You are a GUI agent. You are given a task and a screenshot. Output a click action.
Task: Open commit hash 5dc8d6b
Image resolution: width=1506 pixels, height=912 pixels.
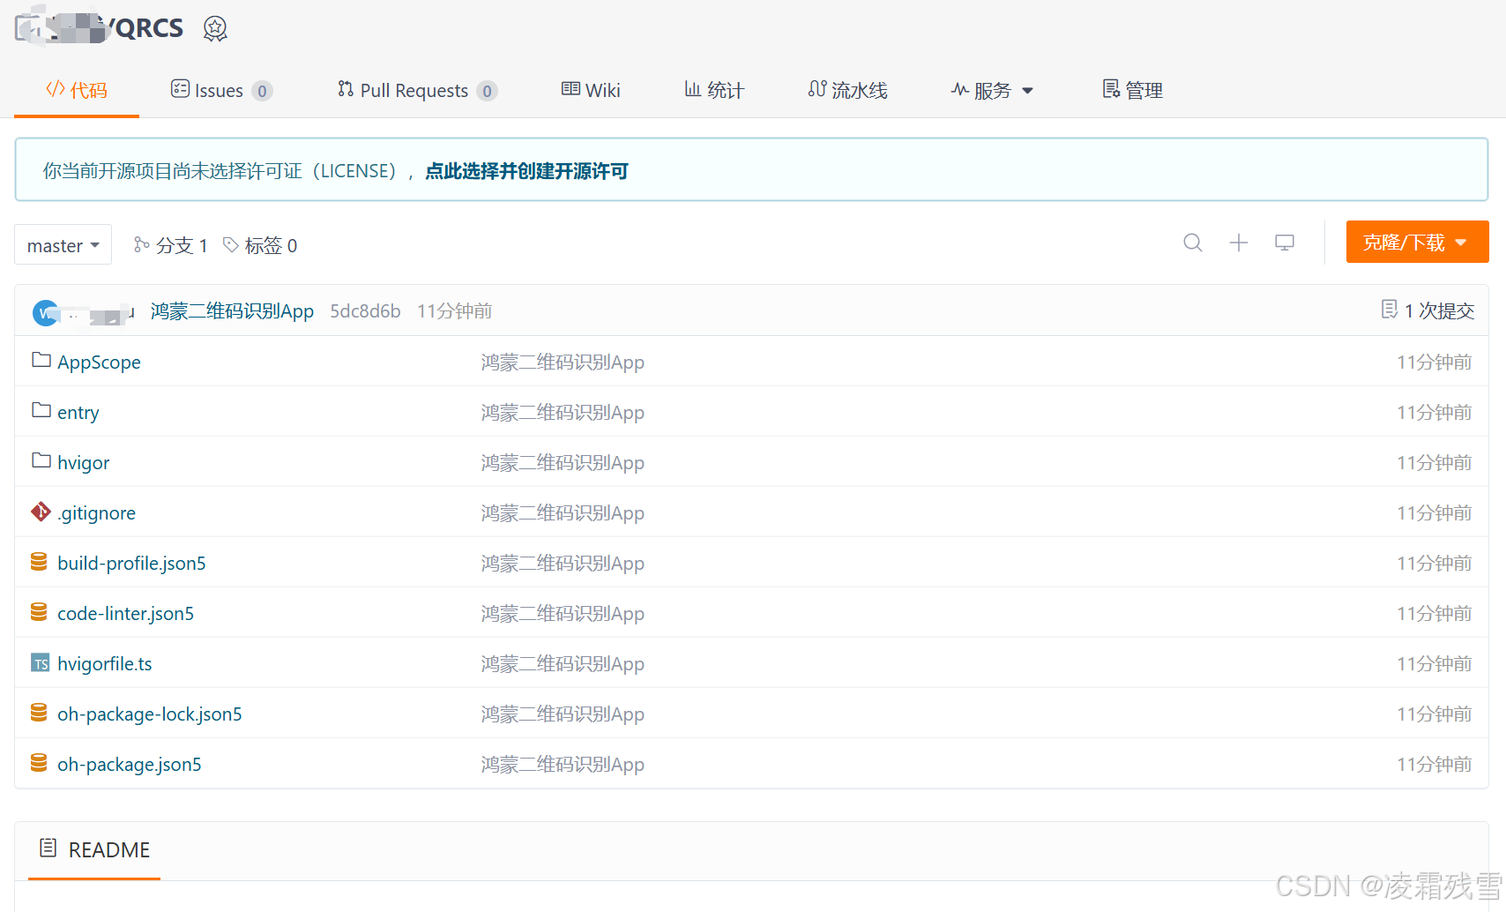pyautogui.click(x=365, y=310)
